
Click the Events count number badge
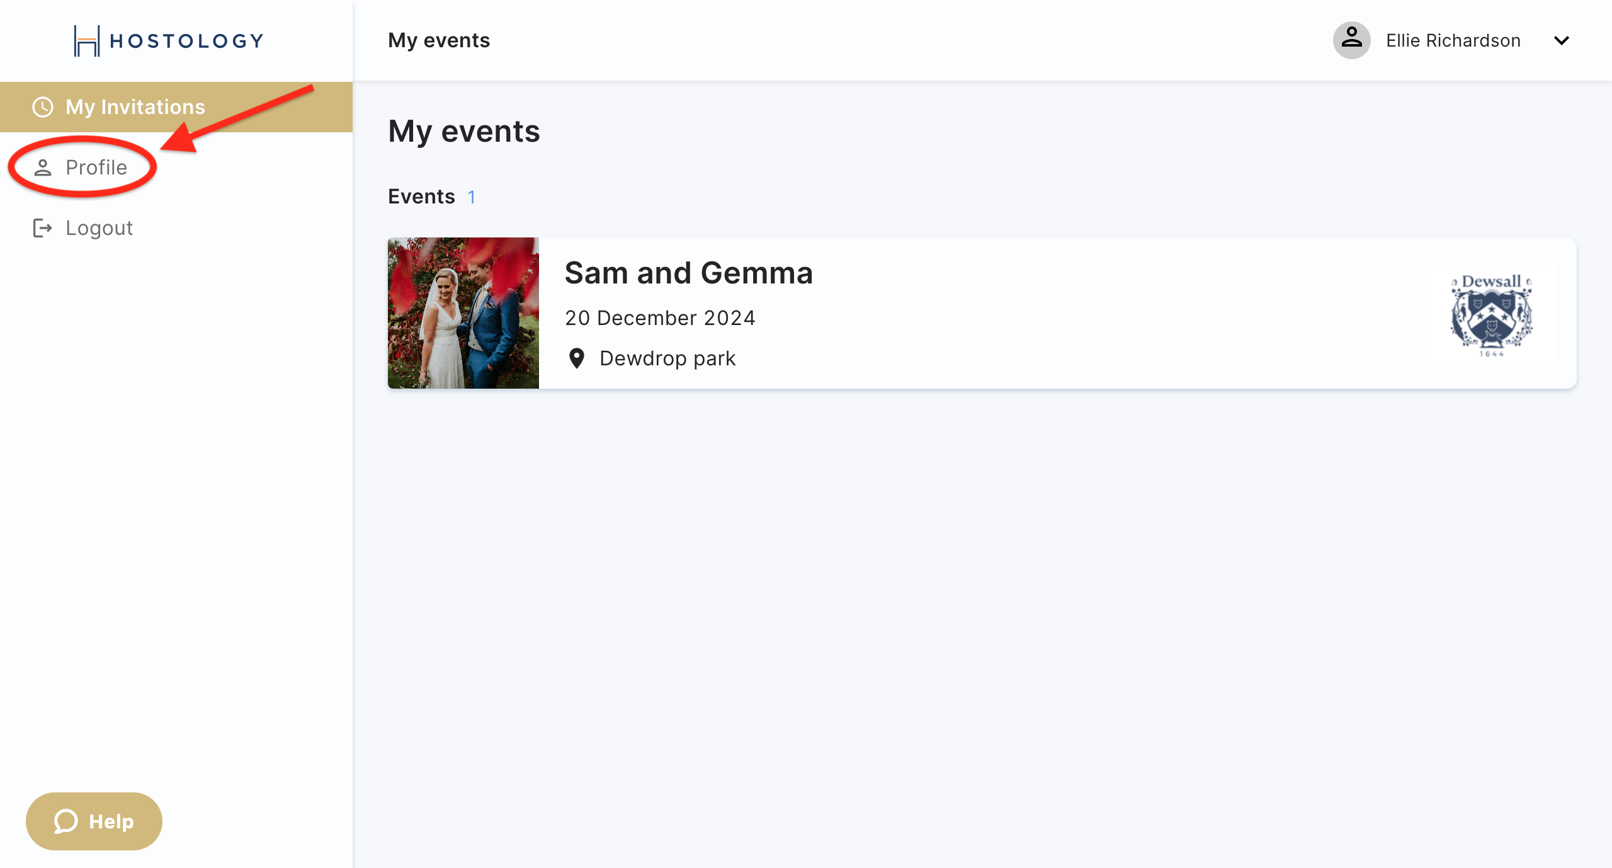point(471,197)
